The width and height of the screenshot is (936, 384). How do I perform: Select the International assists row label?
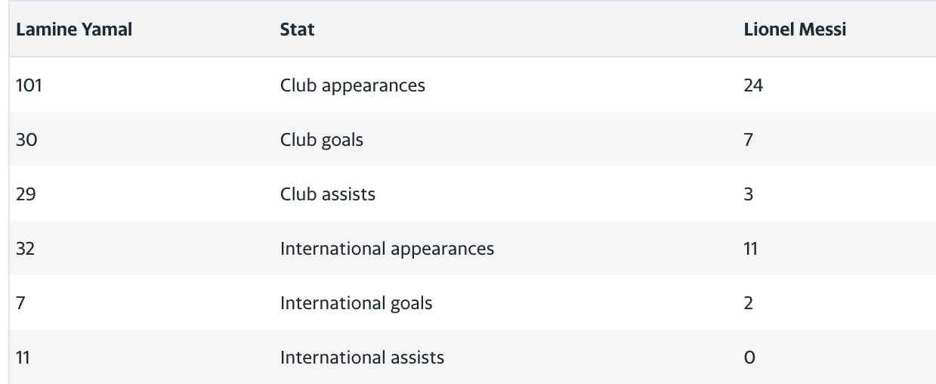(x=362, y=358)
